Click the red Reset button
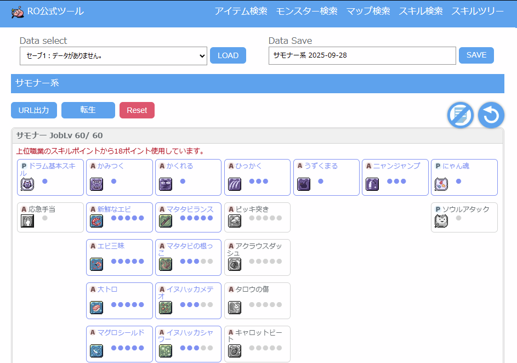This screenshot has height=363, width=517. tap(137, 110)
